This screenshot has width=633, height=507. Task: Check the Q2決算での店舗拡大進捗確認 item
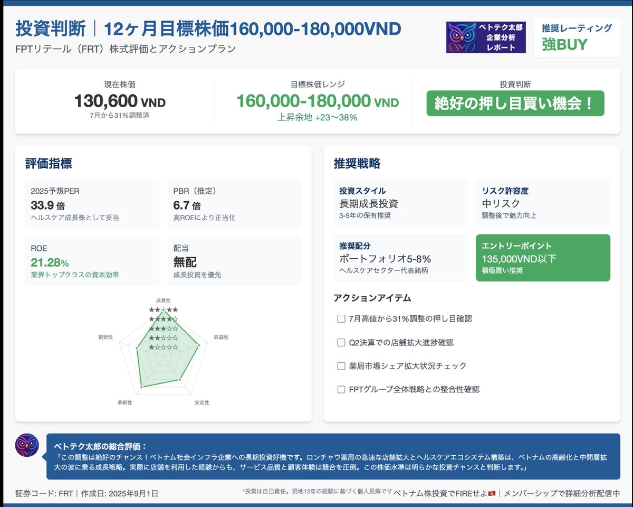coord(341,342)
